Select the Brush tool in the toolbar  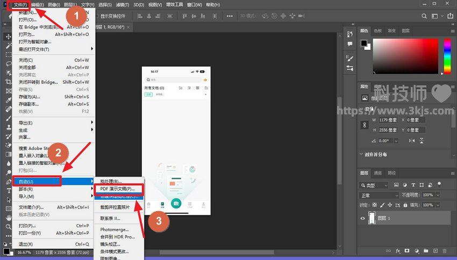coord(9,118)
